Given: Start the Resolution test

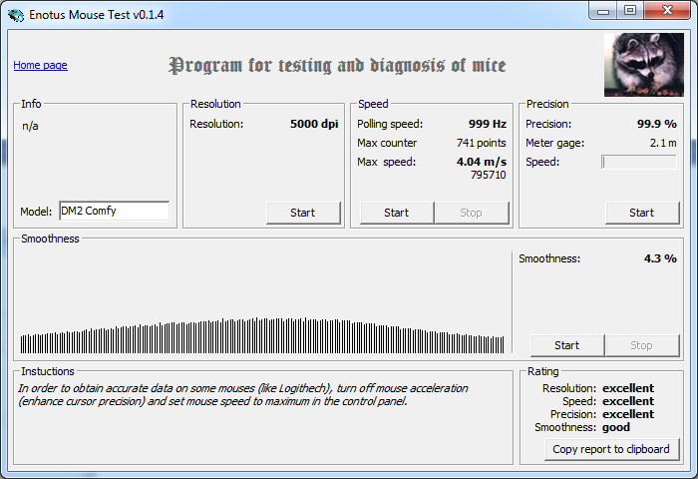Looking at the screenshot, I should pos(303,213).
